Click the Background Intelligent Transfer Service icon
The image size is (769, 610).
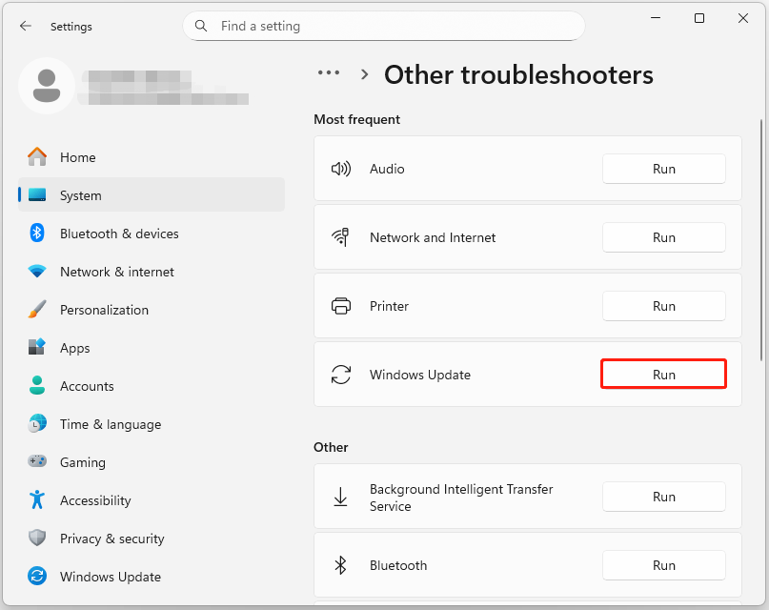pos(342,497)
